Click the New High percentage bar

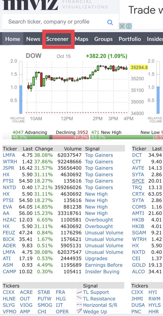click(122, 137)
